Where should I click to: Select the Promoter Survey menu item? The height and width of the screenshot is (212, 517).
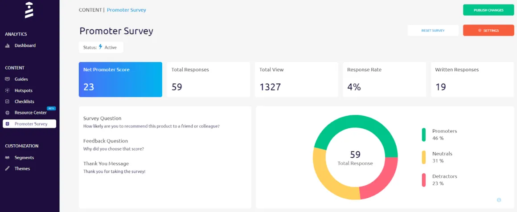tap(29, 124)
